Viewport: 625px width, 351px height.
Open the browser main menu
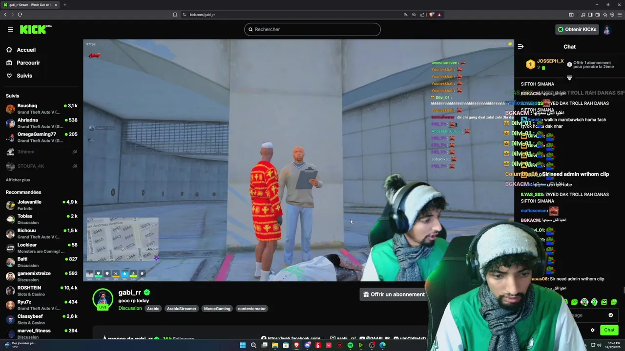619,15
